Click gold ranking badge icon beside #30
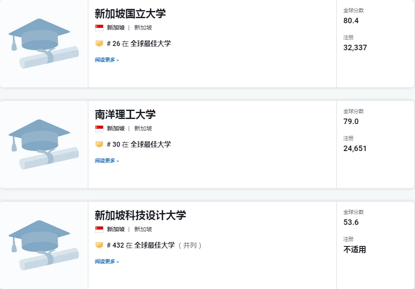 point(99,144)
